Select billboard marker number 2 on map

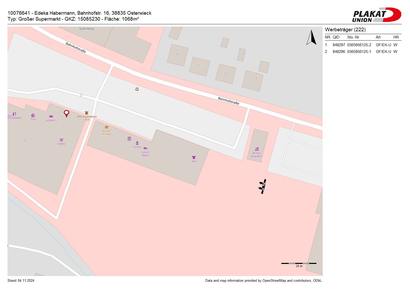point(263,184)
